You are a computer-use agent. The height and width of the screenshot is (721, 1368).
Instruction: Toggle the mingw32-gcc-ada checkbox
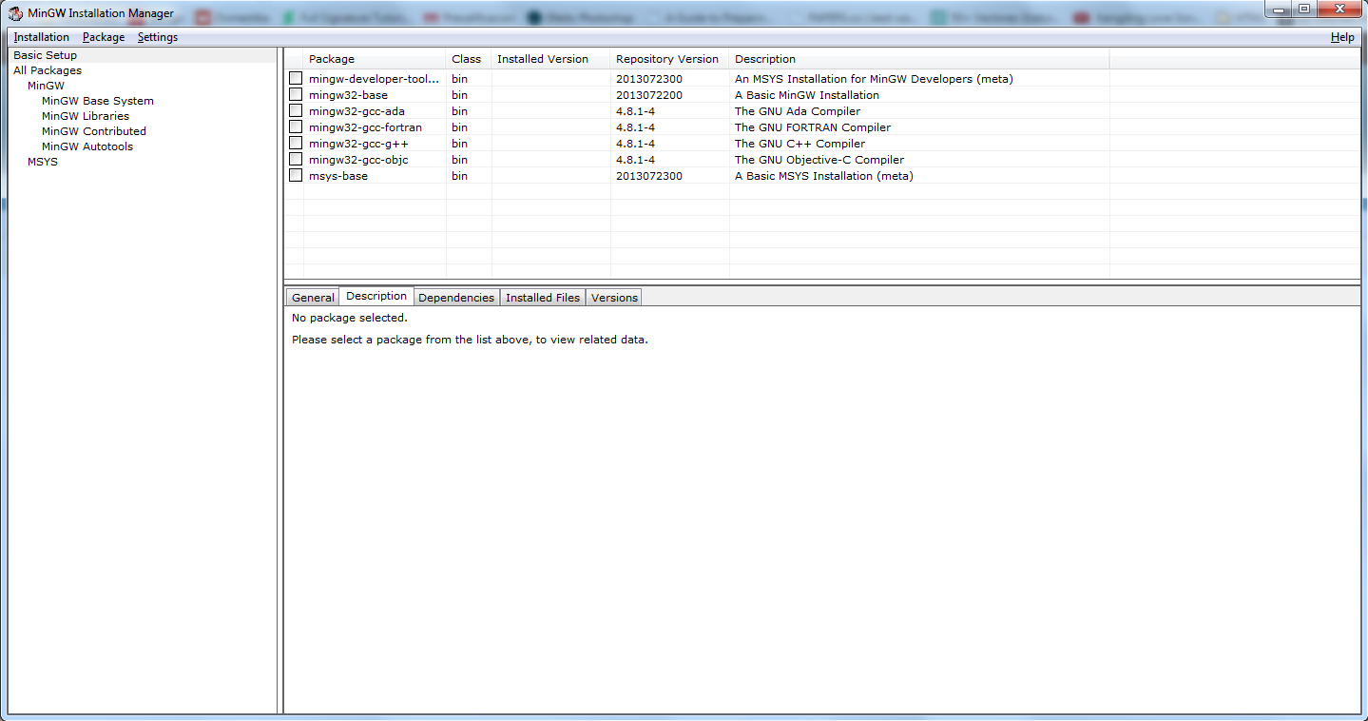point(296,110)
